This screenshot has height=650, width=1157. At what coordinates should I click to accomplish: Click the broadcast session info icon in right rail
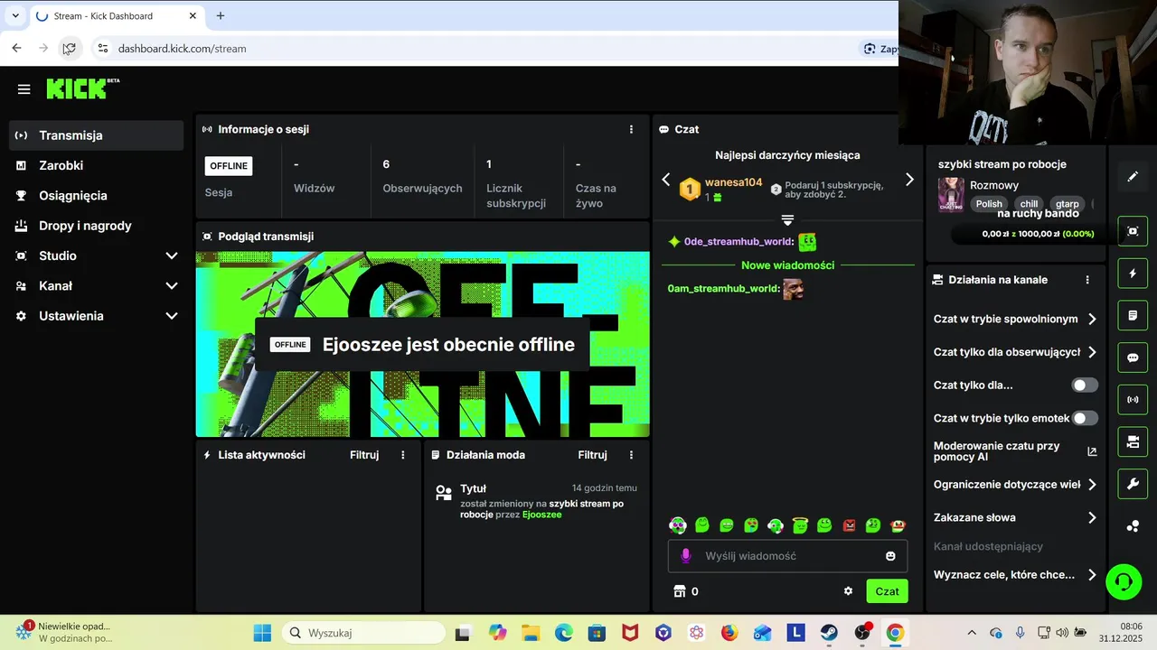point(1133,400)
